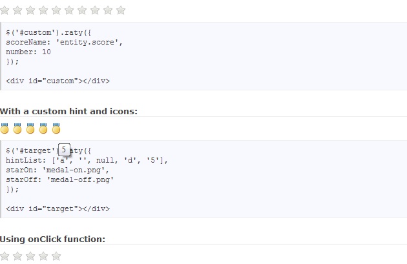This screenshot has height=264, width=407.
Task: Click the fifth star in ten-star rating
Action: point(56,10)
